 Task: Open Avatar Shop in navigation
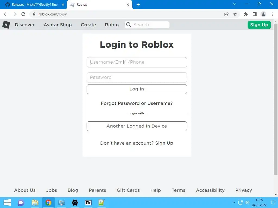(58, 25)
